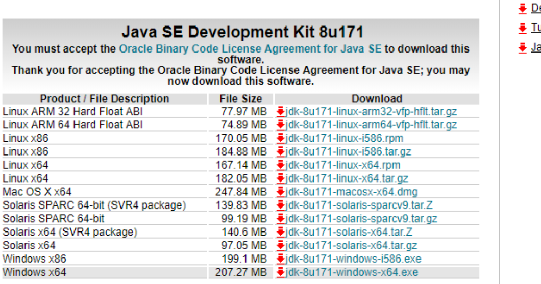Click the 199.1 MB file size
Image resolution: width=541 pixels, height=284 pixels.
click(x=244, y=259)
